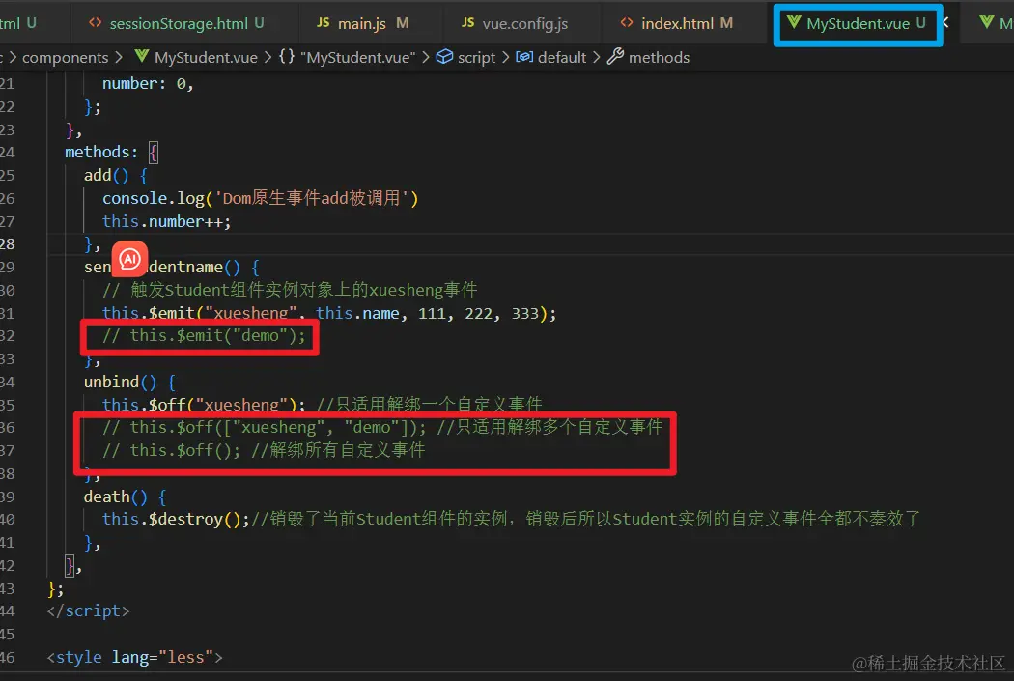Click the 'unbind() {' method line
This screenshot has width=1014, height=681.
129,383
